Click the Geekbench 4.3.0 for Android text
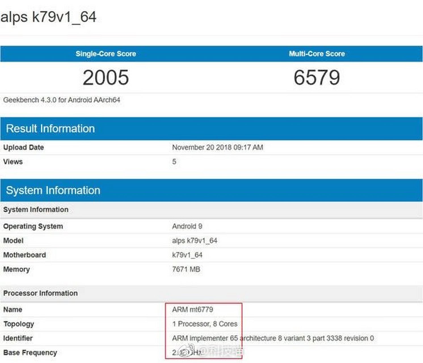The height and width of the screenshot is (363, 423). click(x=62, y=100)
